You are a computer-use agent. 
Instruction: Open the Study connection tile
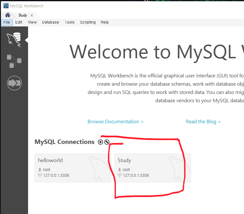[x=152, y=168]
